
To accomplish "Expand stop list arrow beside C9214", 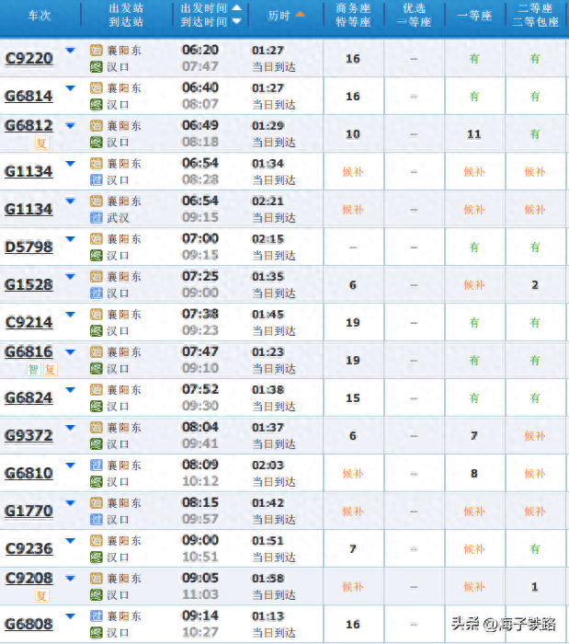I will coord(71,315).
